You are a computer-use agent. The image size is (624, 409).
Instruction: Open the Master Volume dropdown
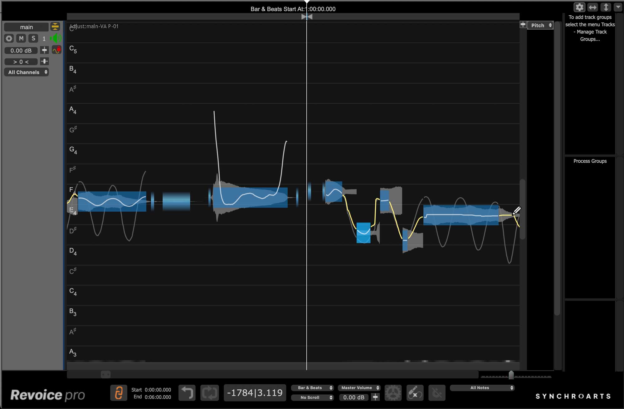click(x=359, y=388)
